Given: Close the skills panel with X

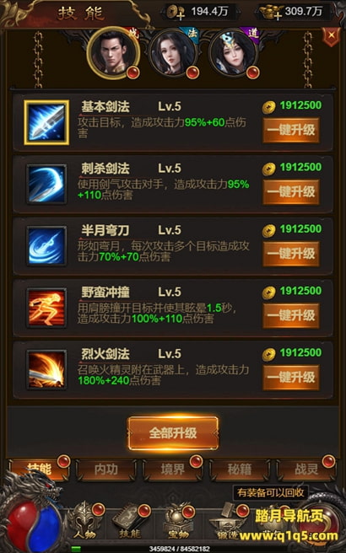Looking at the screenshot, I should (x=331, y=36).
